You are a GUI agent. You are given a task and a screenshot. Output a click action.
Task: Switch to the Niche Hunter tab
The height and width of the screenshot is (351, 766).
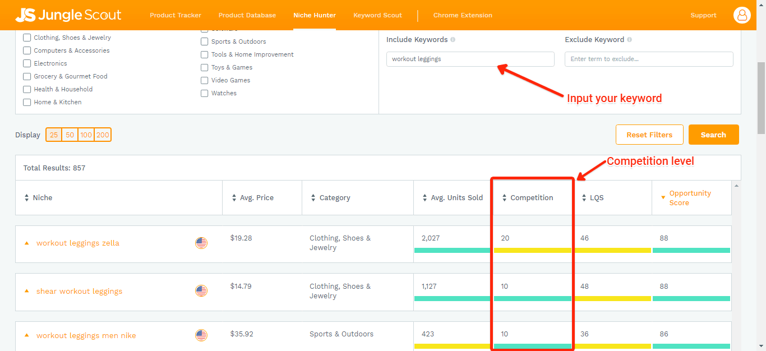pyautogui.click(x=315, y=15)
